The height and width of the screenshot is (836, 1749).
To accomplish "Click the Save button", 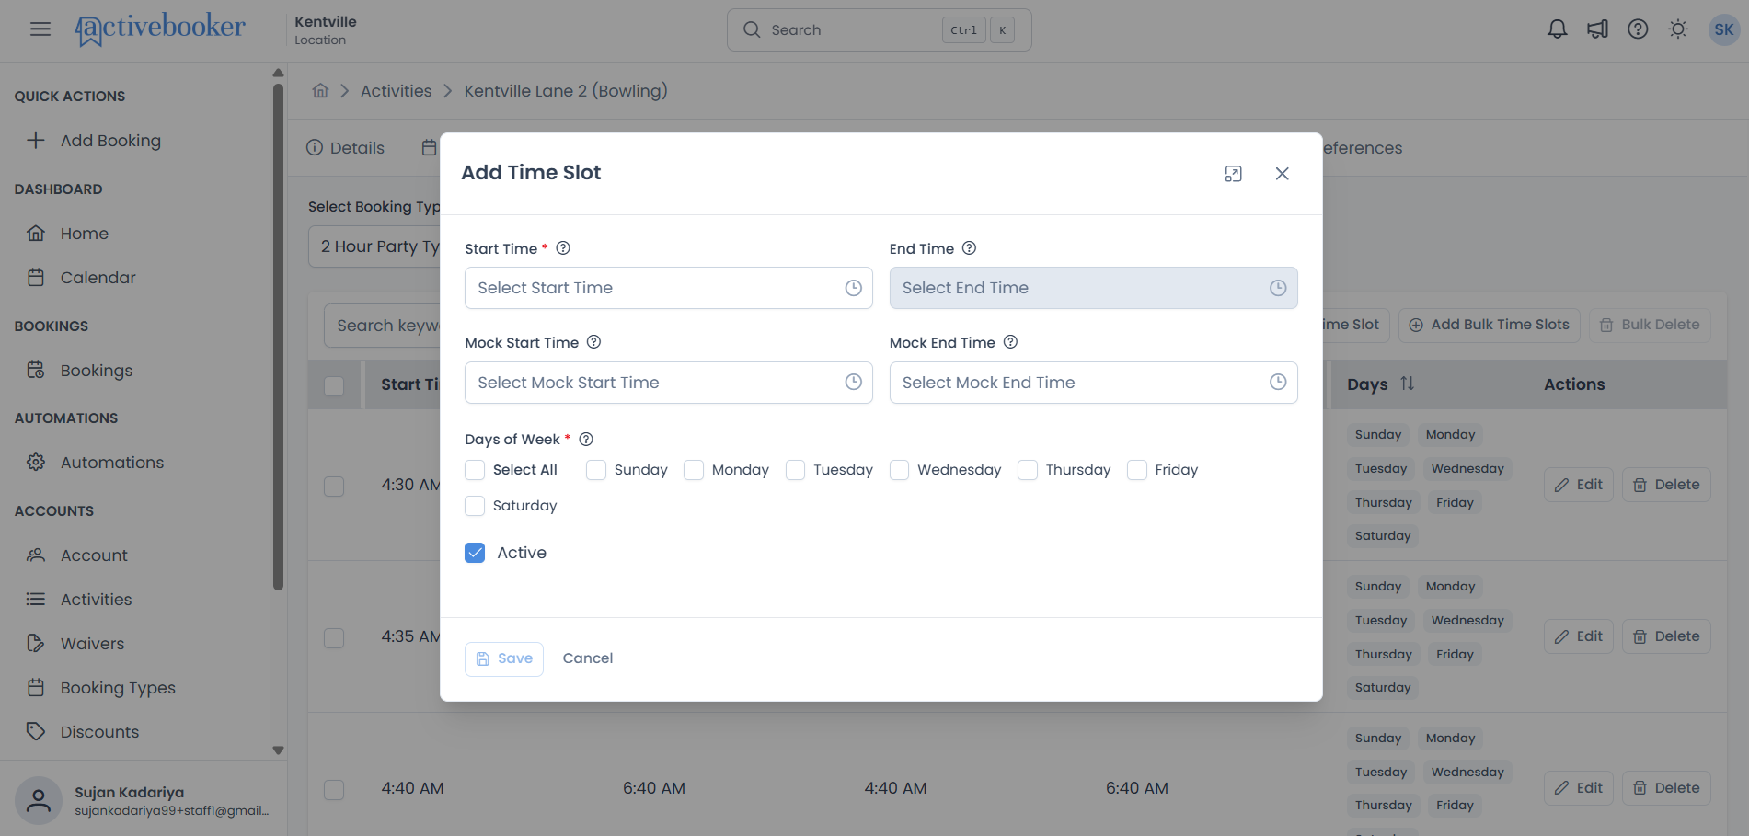I will coord(504,658).
